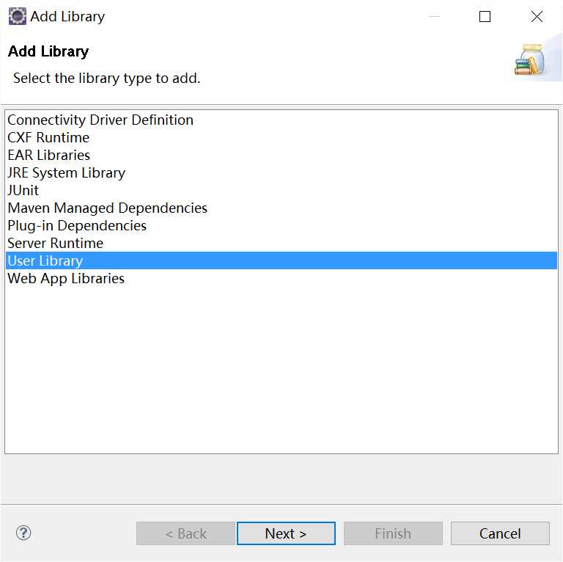
Task: Click the Next > button
Action: [x=286, y=533]
